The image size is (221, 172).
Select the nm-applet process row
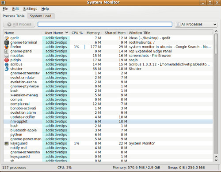coord(108,121)
